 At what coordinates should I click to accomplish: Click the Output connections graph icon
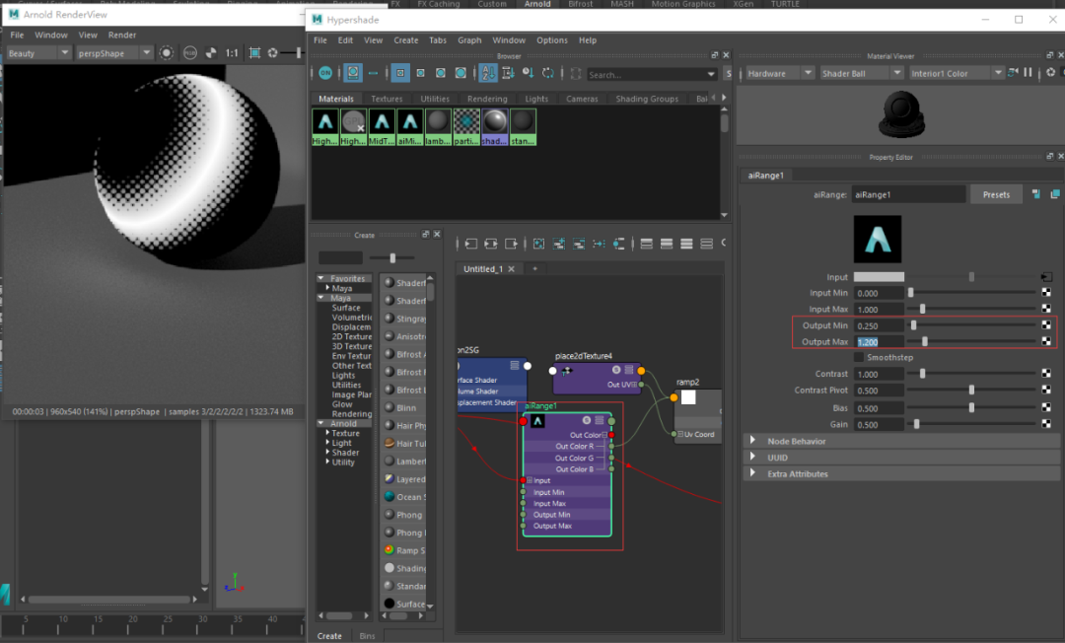point(511,244)
